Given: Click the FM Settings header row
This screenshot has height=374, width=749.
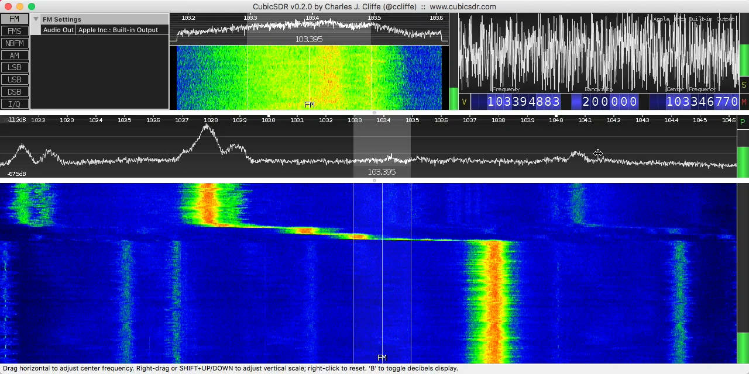Looking at the screenshot, I should 99,19.
